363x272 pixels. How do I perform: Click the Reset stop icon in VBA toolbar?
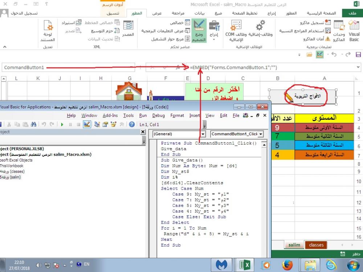(78, 125)
